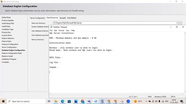186x104 pixels.
Task: Open the notification center icon
Action: [182, 101]
